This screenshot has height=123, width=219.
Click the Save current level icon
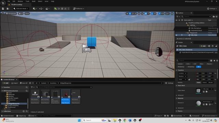[3, 9]
